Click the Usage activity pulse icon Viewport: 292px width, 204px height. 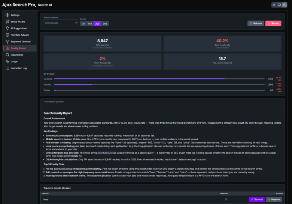pos(7,61)
